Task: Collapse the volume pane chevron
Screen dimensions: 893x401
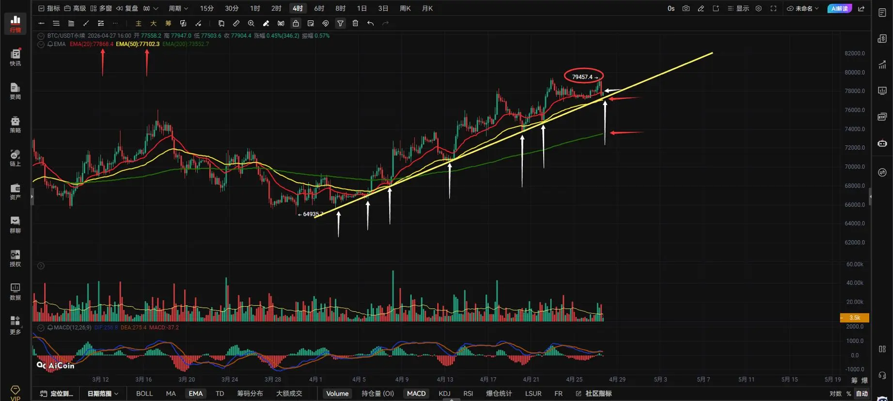Action: pos(41,266)
